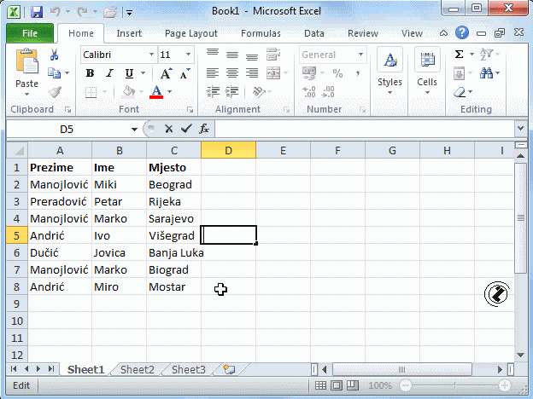
Task: Open Excel Help question mark icon
Action: tap(461, 33)
